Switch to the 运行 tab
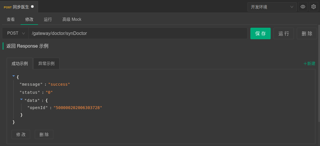Screen dimensions: 320x146 (48, 19)
